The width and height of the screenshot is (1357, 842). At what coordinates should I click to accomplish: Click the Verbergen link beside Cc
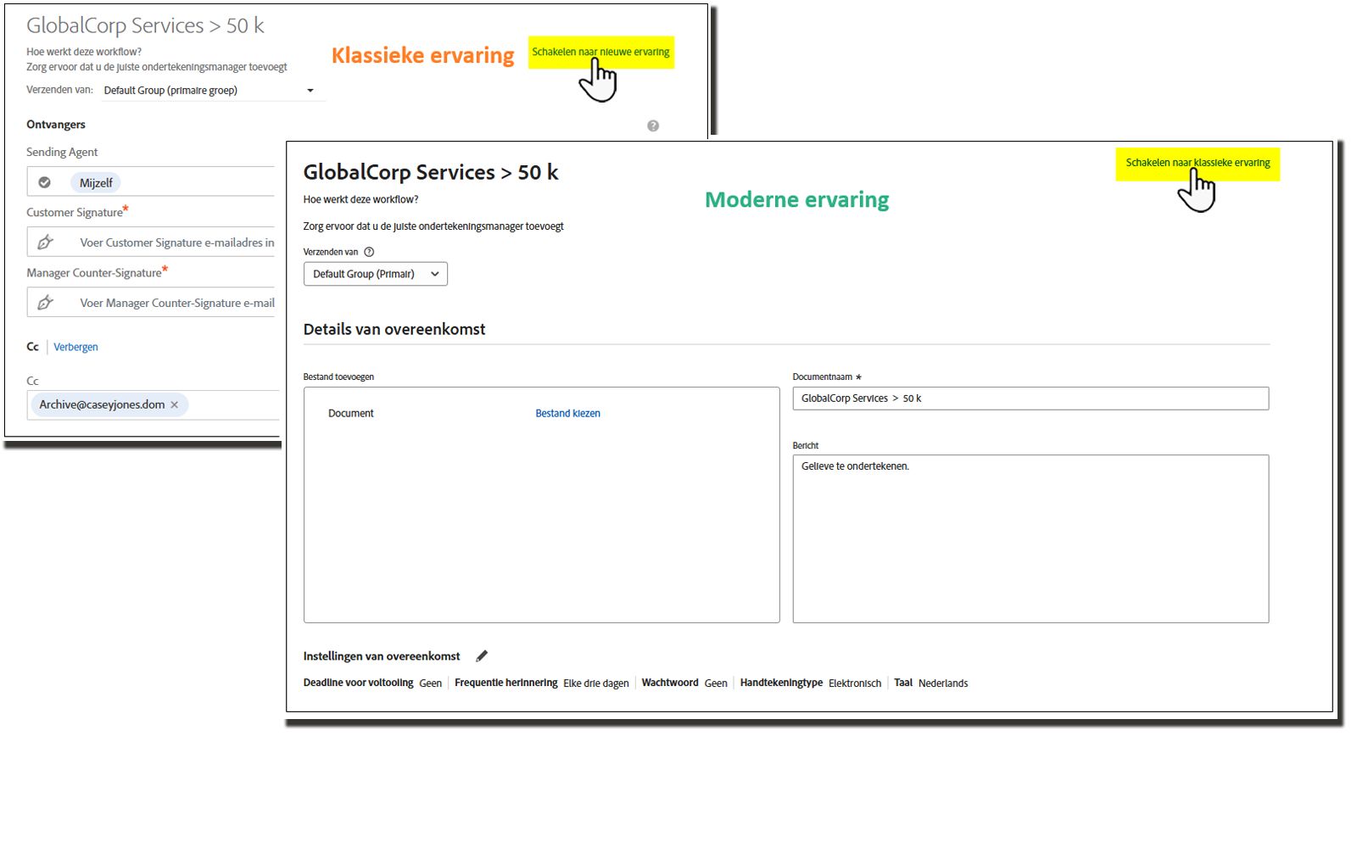click(75, 347)
